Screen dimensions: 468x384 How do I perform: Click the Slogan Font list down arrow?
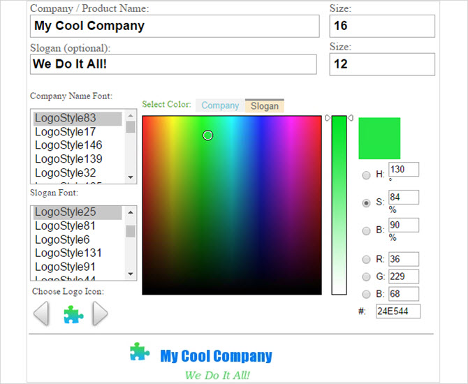131,274
